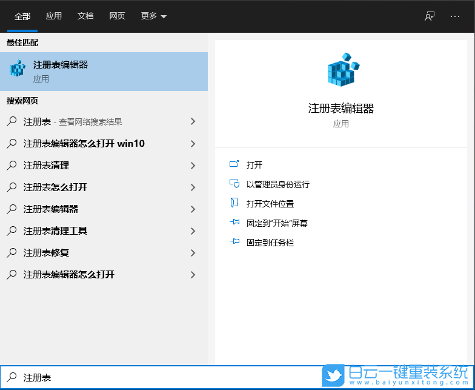Expand arrow for 注册表修复

coord(193,252)
